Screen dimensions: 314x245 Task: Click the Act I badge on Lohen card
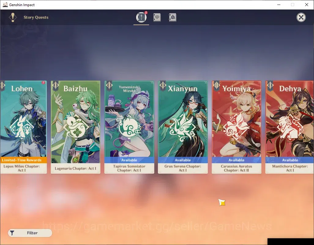tap(2, 85)
